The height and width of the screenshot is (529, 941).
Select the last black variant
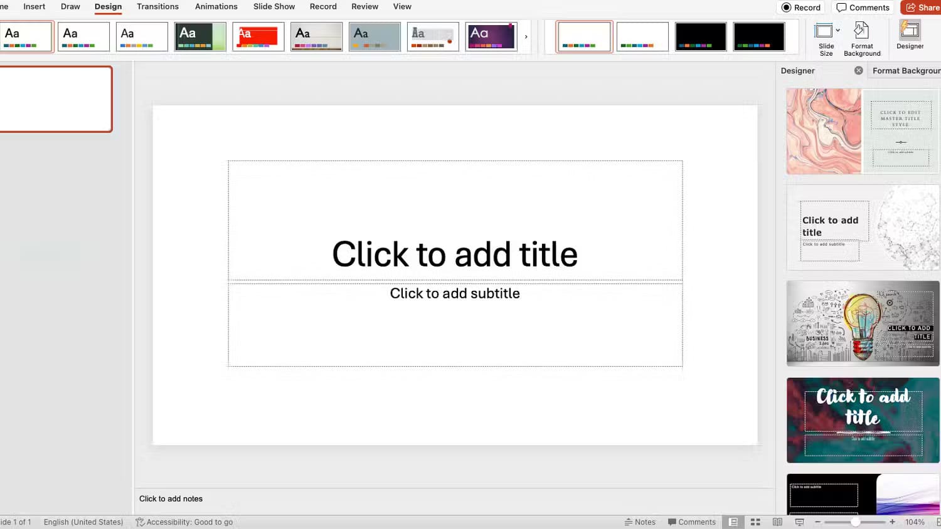[x=759, y=36]
